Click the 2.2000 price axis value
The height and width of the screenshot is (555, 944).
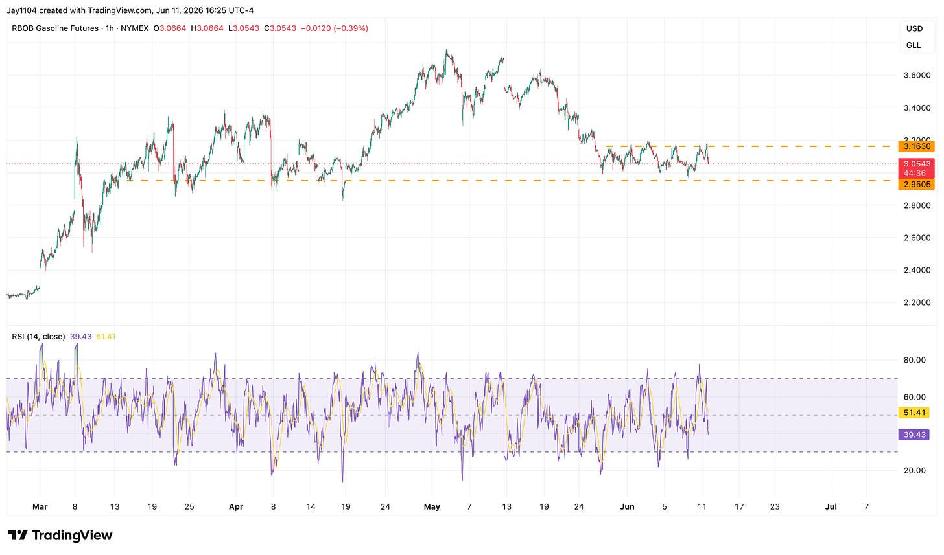tap(918, 302)
